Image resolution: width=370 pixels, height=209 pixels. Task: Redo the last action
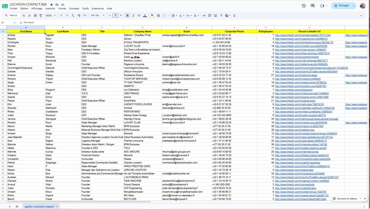pyautogui.click(x=29, y=16)
